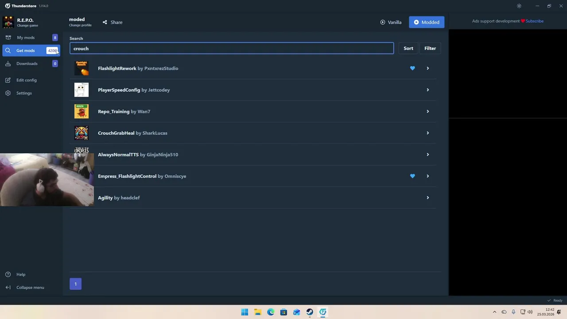Screen dimensions: 567x319
Task: Click the FlashlightRework blue heart icon
Action: click(412, 68)
